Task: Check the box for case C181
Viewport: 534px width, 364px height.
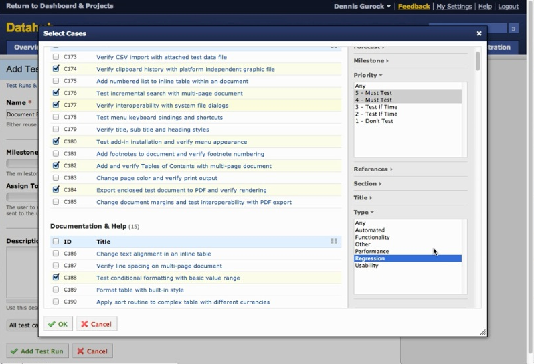Action: [56, 153]
